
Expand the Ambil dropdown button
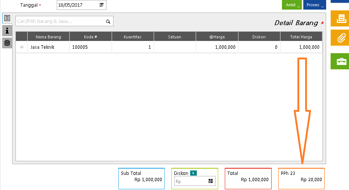(292, 5)
